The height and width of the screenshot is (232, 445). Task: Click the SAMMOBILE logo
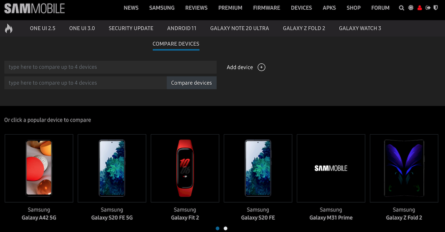[x=34, y=8]
